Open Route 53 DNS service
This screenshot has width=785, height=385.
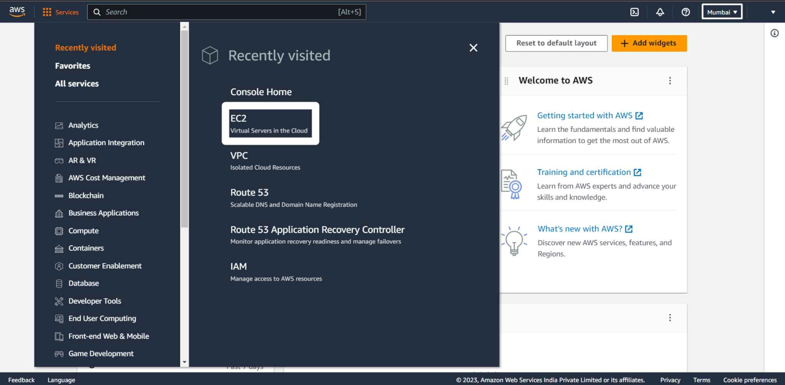pyautogui.click(x=294, y=198)
